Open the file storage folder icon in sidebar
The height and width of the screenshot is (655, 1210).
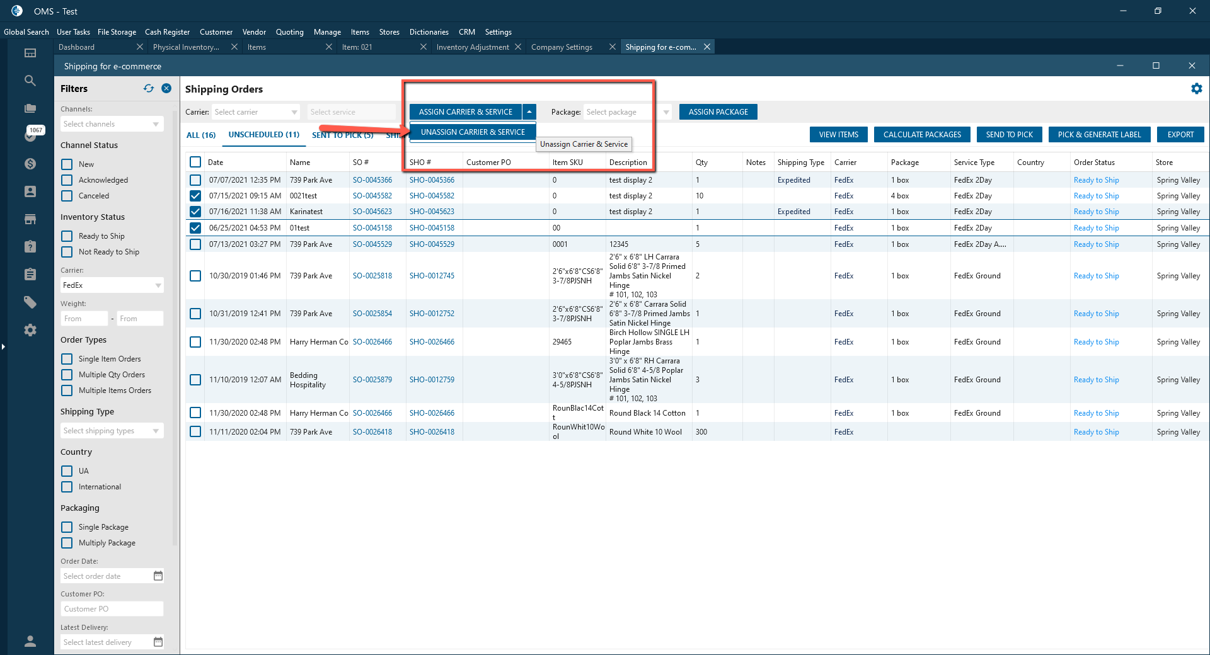coord(30,108)
